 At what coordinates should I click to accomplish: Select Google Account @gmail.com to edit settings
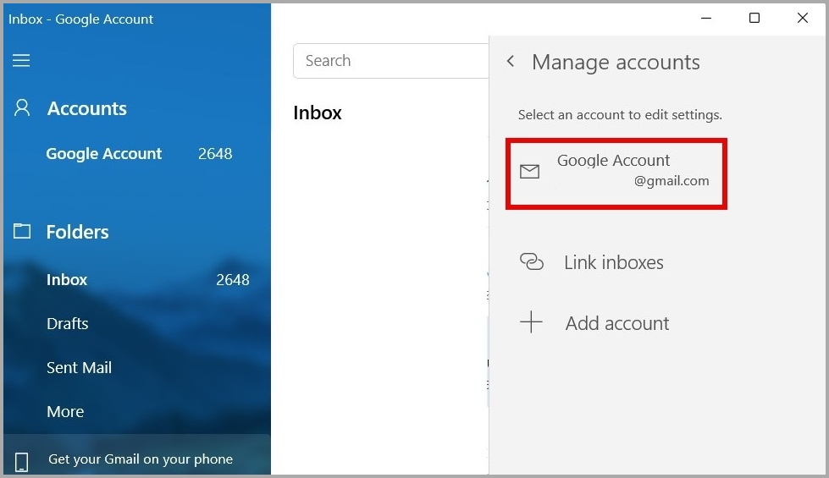coord(616,173)
